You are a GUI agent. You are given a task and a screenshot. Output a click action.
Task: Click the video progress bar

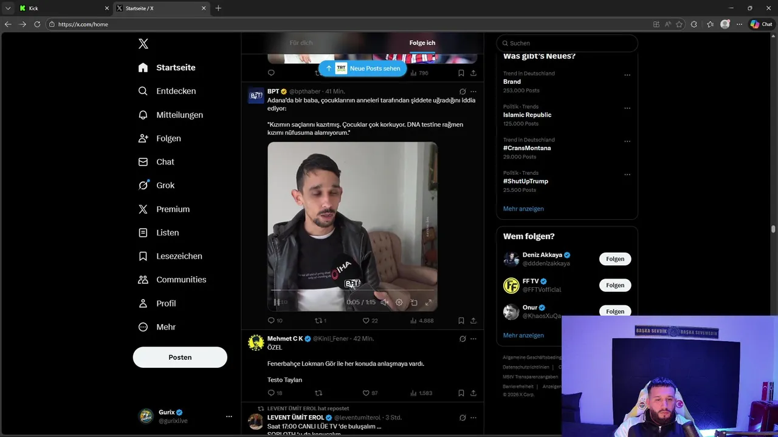click(x=353, y=291)
